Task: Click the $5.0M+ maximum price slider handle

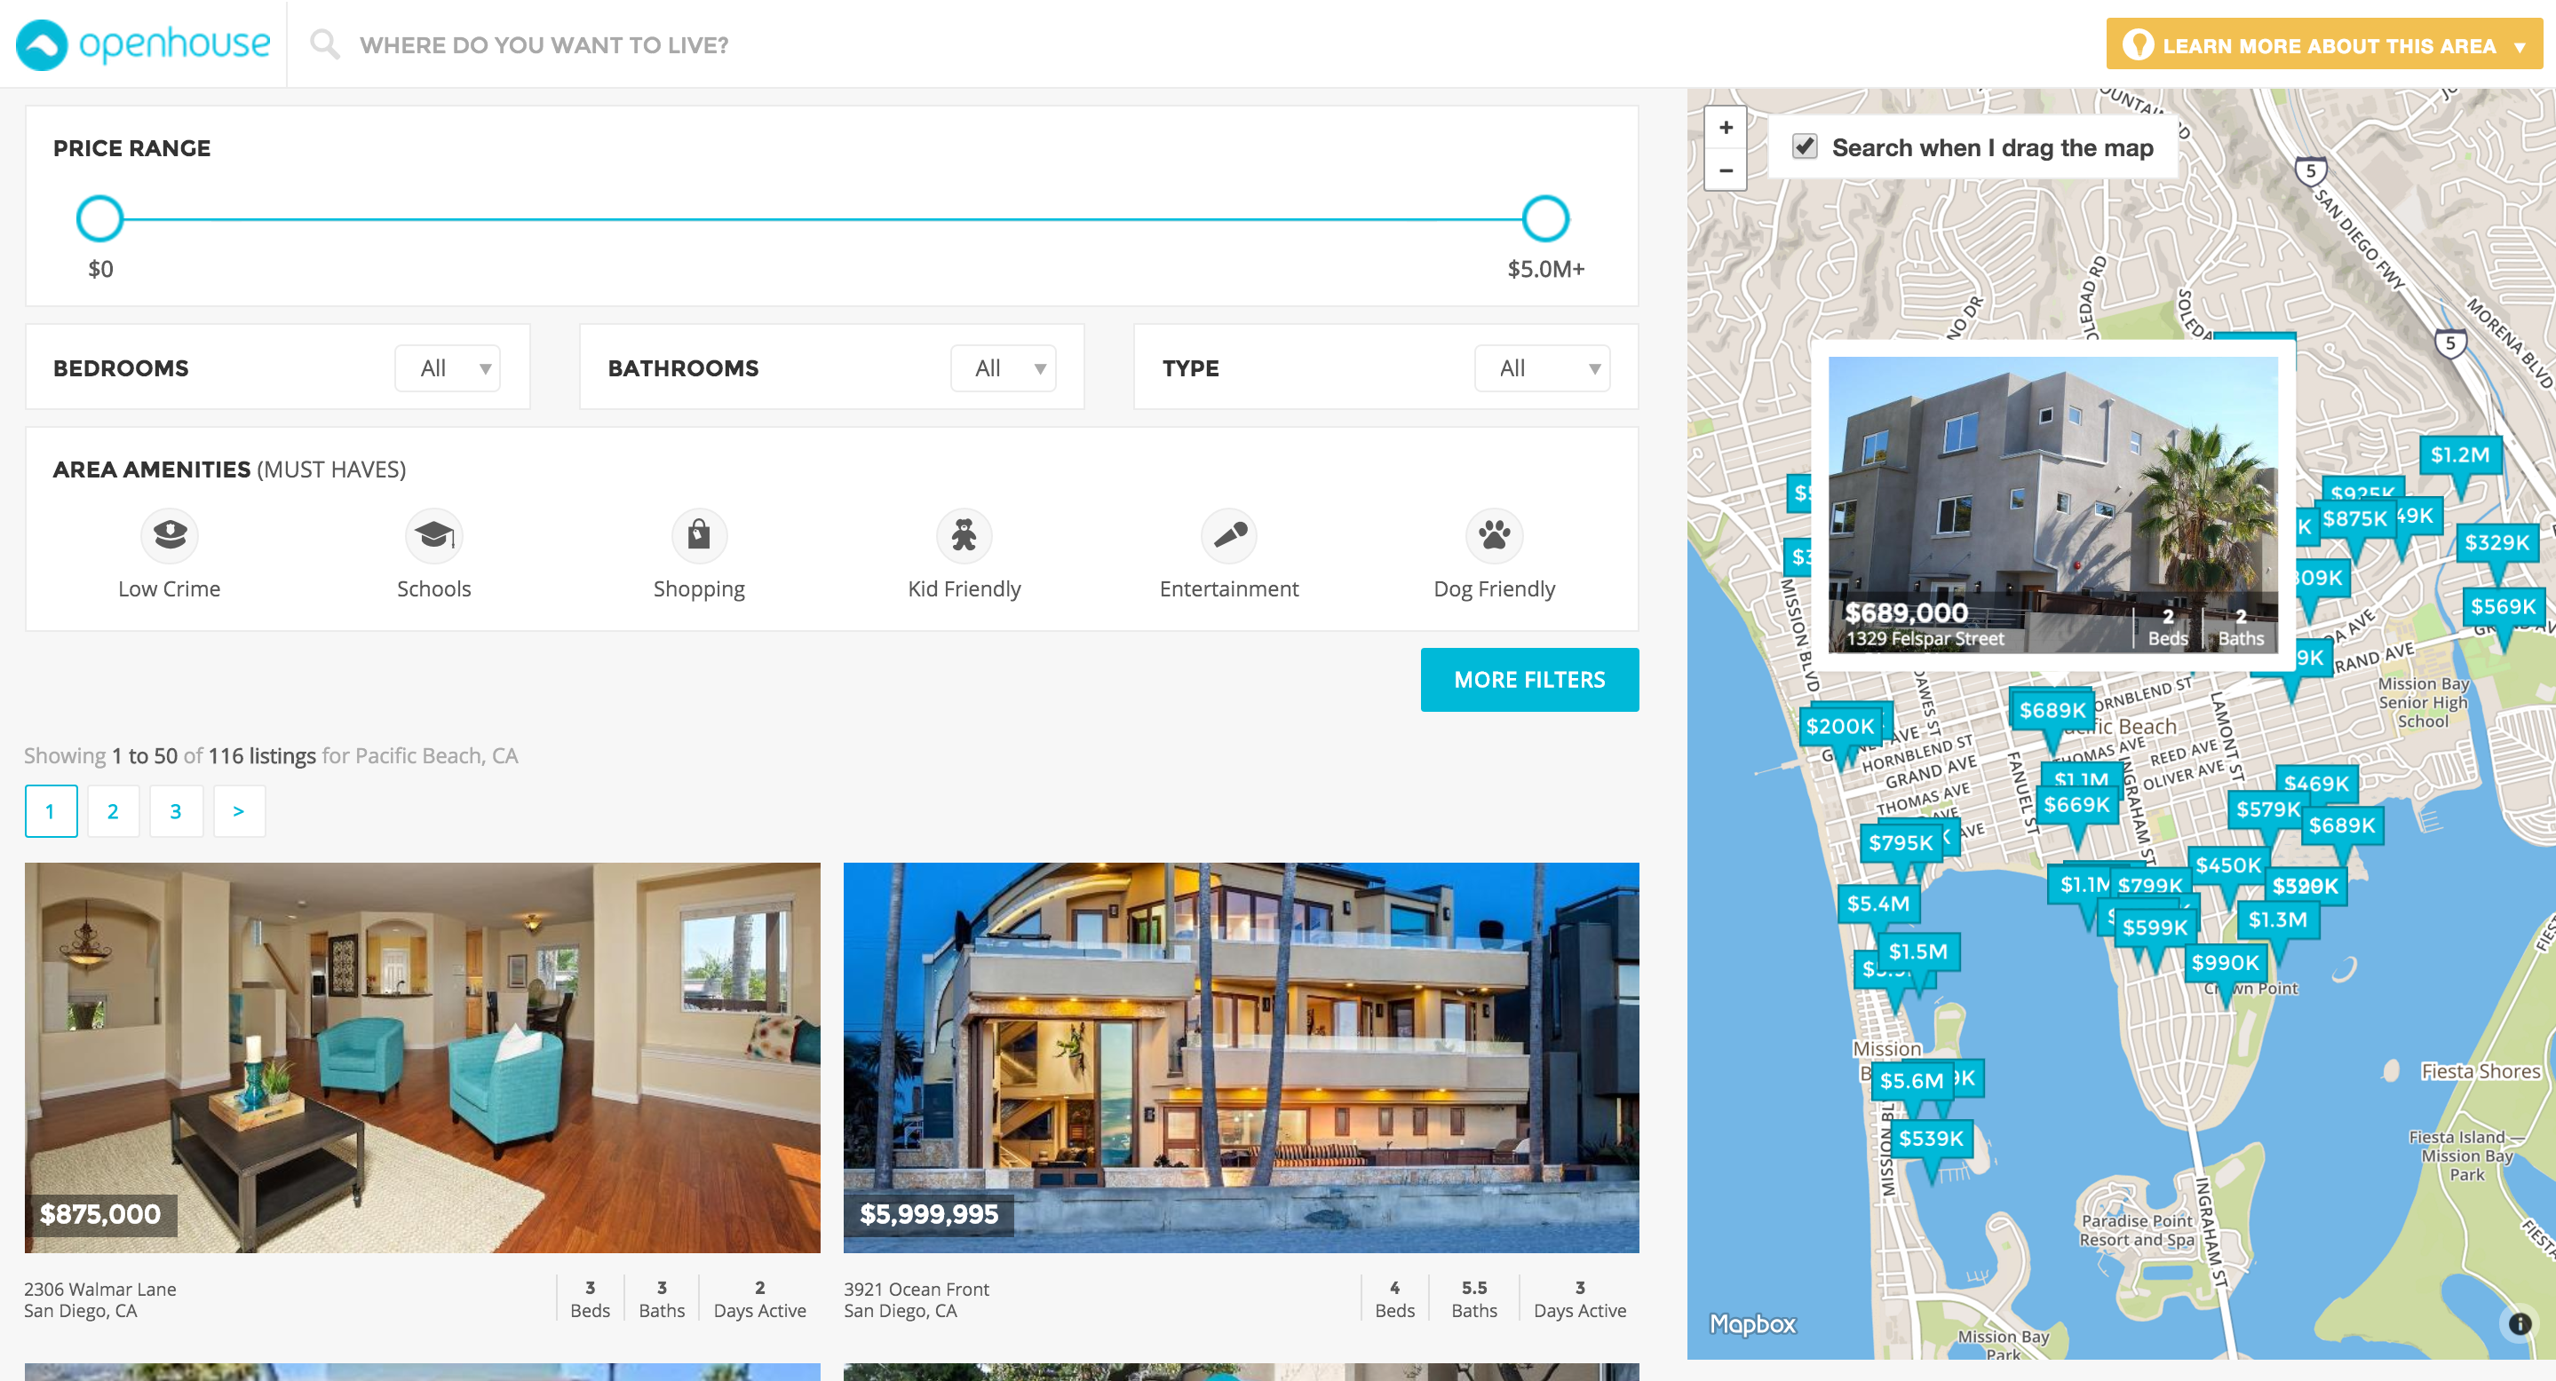Action: (x=1544, y=219)
